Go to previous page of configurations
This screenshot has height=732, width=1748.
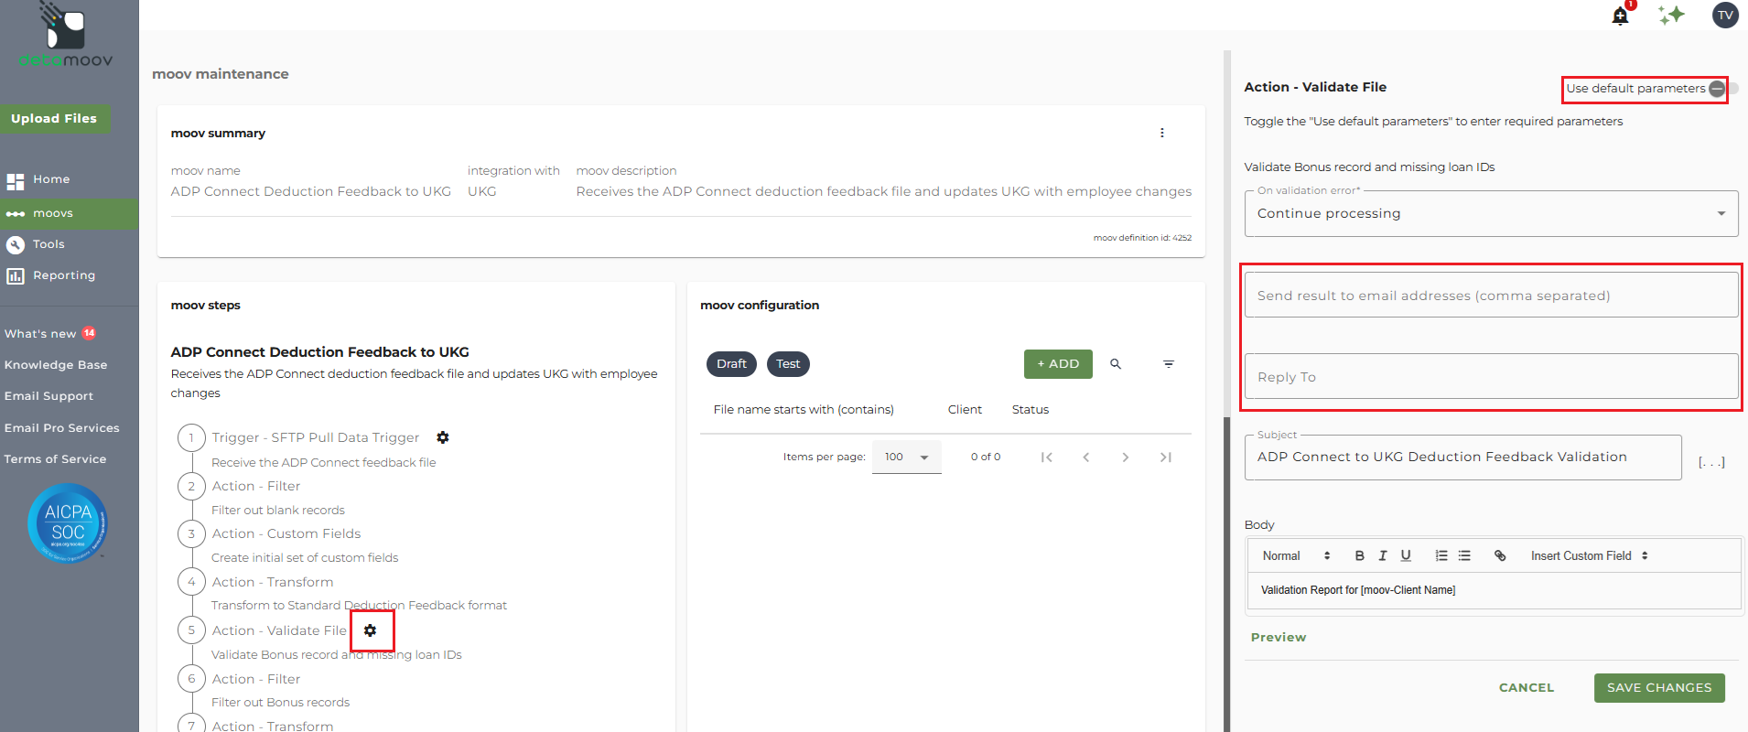[1086, 457]
